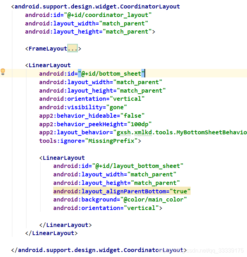The width and height of the screenshot is (247, 257).
Task: Click coordinator layout_width="match_parent" line
Action: click(87, 23)
